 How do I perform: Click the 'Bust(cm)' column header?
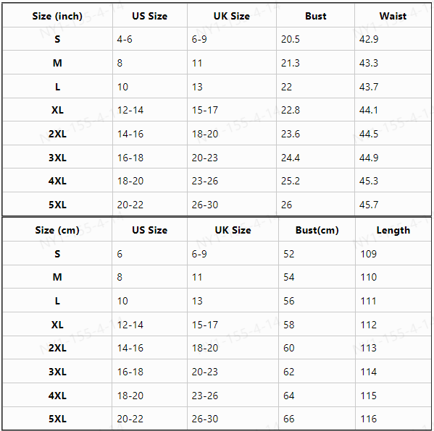click(x=317, y=230)
